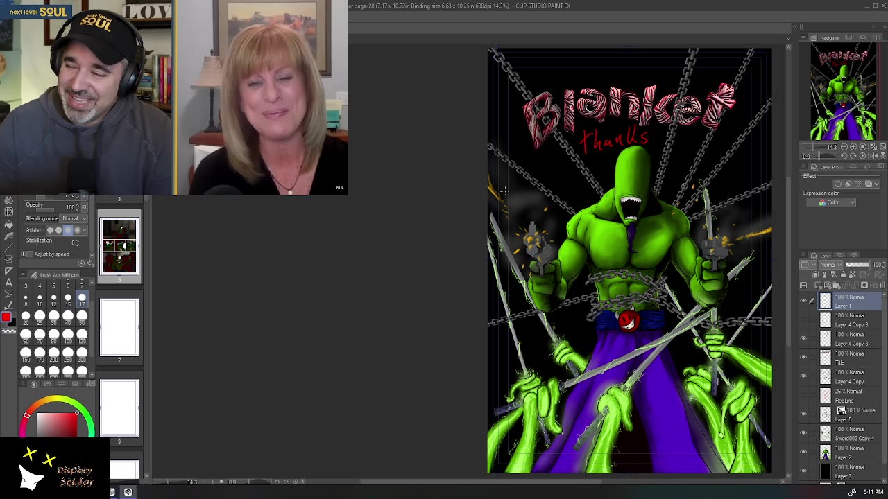This screenshot has width=888, height=499.
Task: Open layer blending mode Normal dropdown
Action: [x=830, y=265]
